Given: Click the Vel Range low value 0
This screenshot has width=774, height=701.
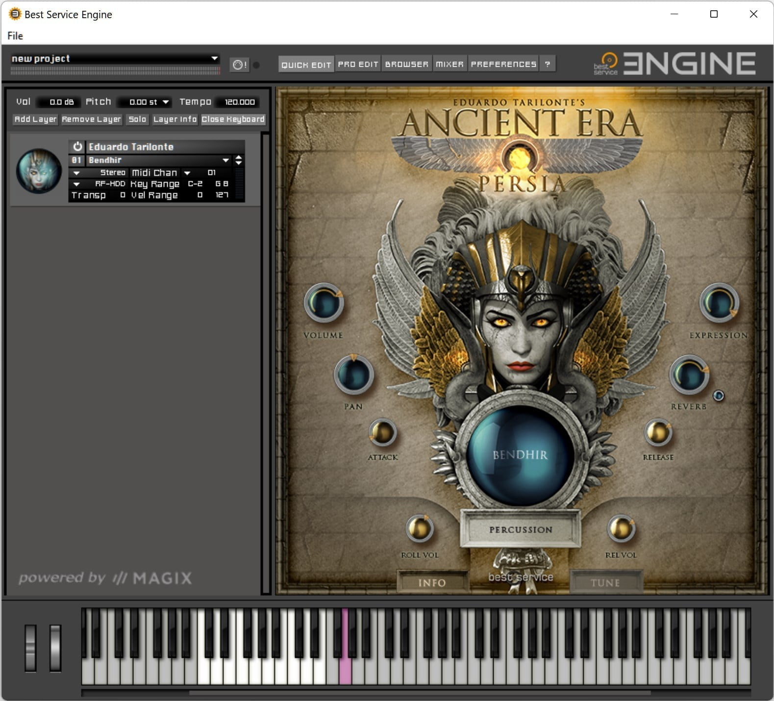Looking at the screenshot, I should click(x=200, y=195).
